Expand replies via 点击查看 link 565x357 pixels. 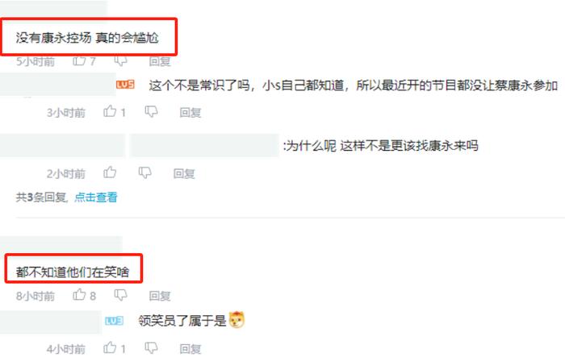tap(96, 197)
